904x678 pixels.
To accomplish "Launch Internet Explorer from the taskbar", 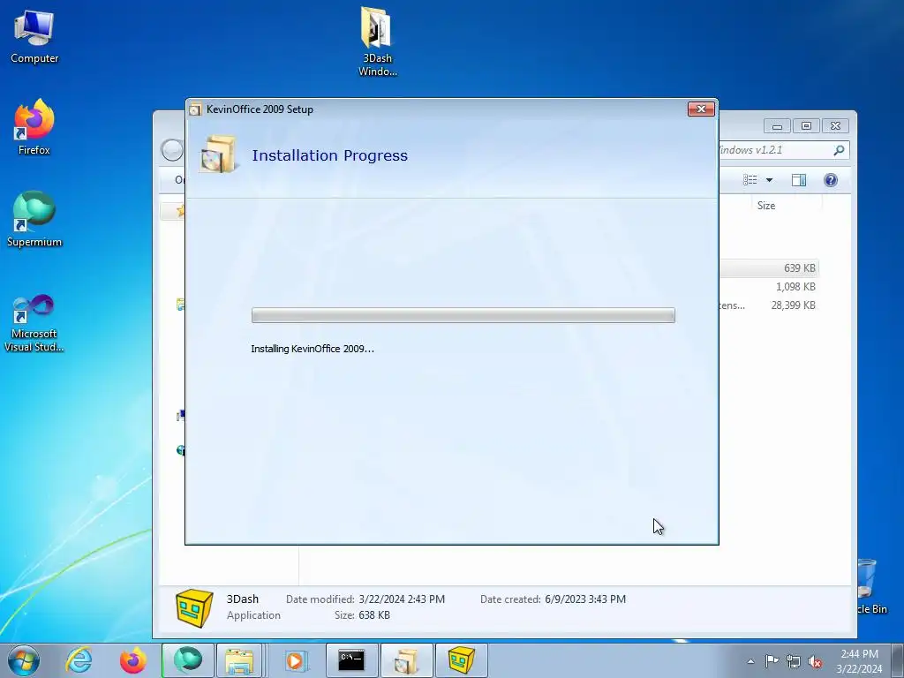I will click(x=79, y=660).
